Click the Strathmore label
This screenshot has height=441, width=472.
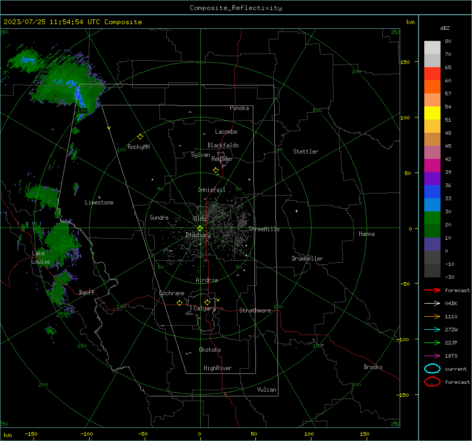[x=255, y=310]
